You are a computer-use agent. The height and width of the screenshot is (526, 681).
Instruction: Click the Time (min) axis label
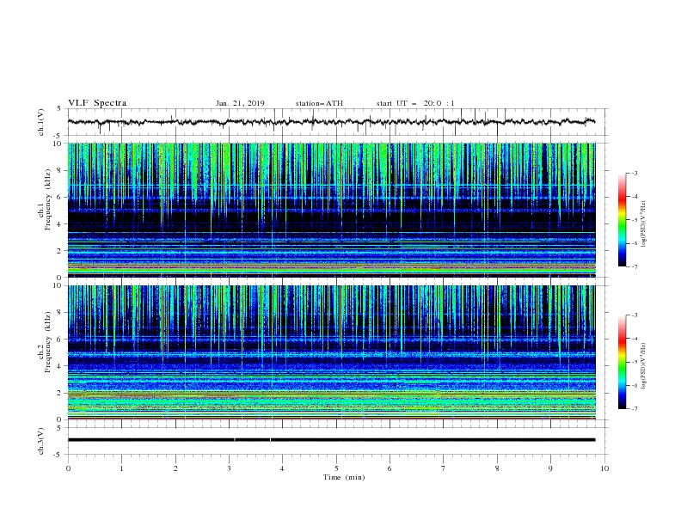pyautogui.click(x=344, y=477)
